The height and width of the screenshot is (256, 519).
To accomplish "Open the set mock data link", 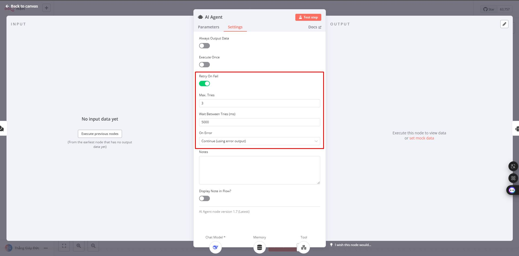I will click(421, 138).
